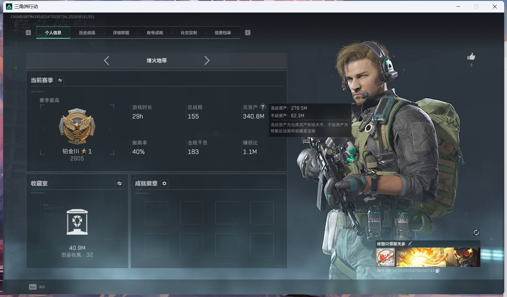This screenshot has height=297, width=507.
Task: Click the Q key tab-switch icon
Action: [x=28, y=33]
